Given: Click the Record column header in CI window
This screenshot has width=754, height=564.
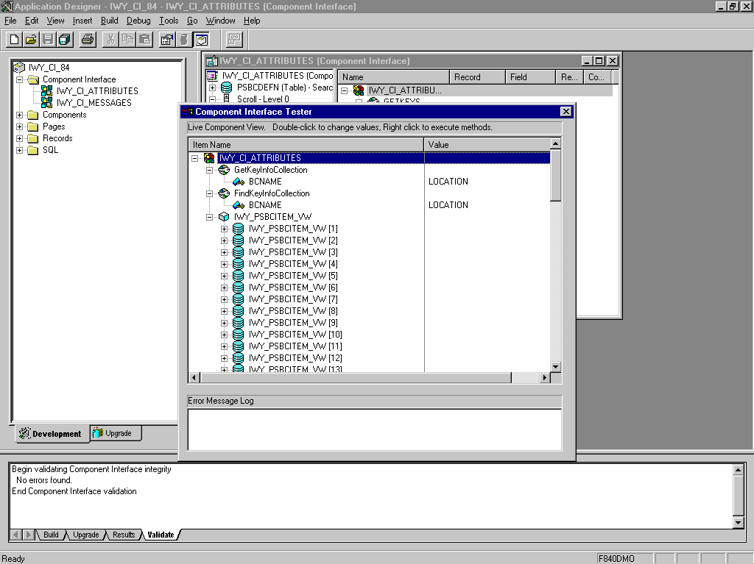Looking at the screenshot, I should pyautogui.click(x=477, y=77).
